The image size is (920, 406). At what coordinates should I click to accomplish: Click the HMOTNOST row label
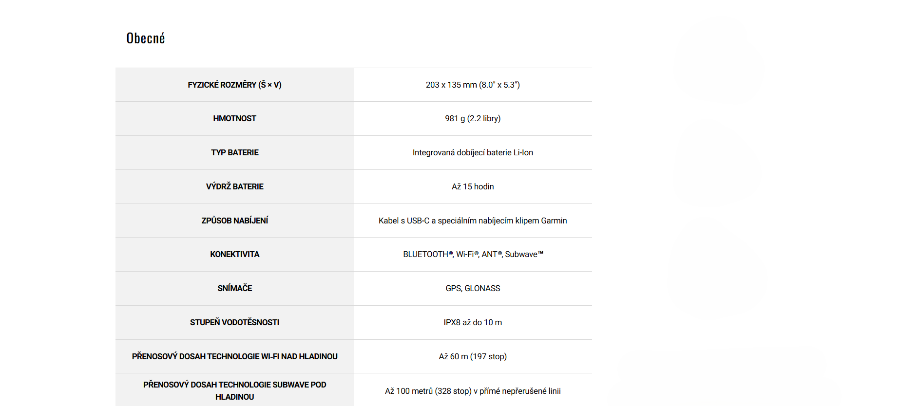click(x=234, y=118)
